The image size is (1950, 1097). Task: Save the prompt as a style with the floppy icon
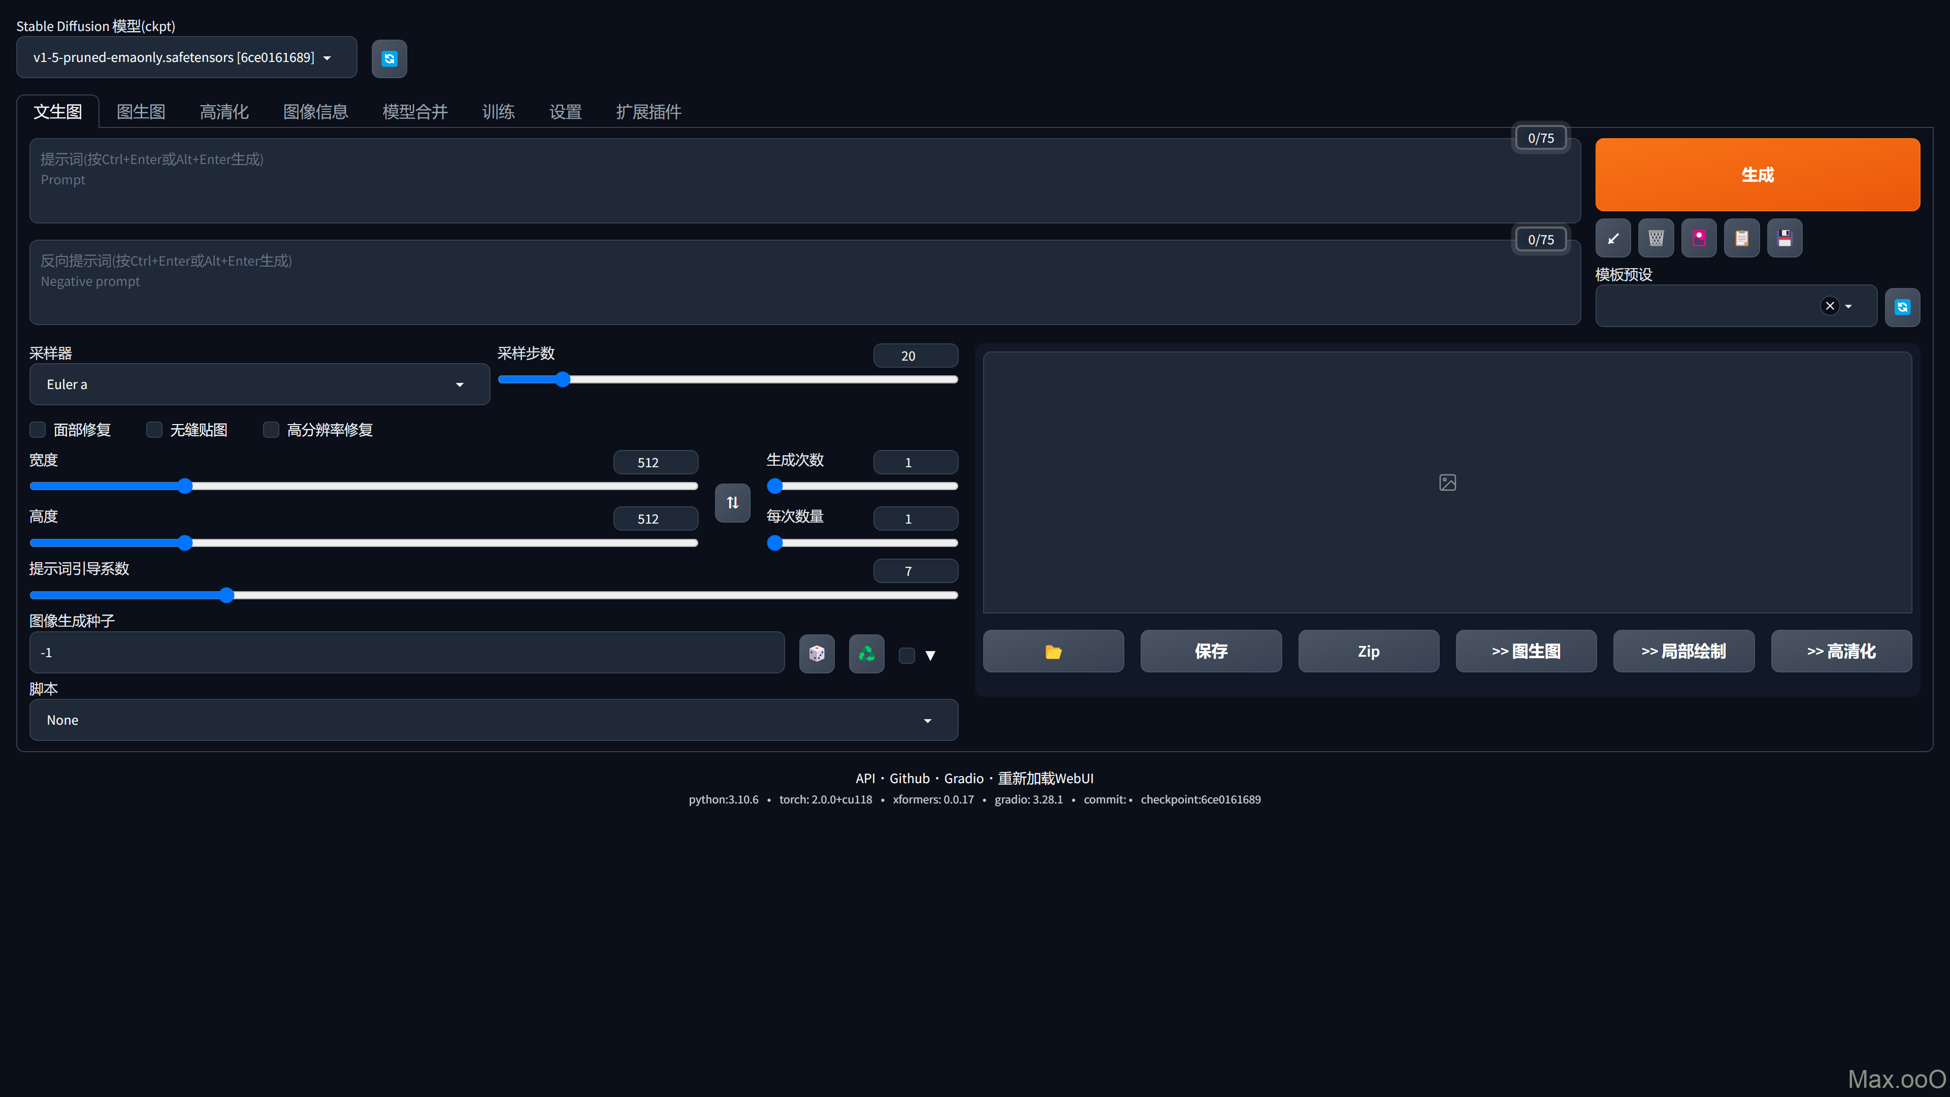(1784, 239)
